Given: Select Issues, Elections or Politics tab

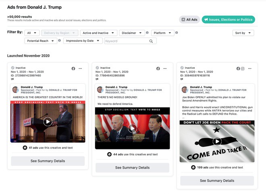Looking at the screenshot, I should click(x=228, y=20).
